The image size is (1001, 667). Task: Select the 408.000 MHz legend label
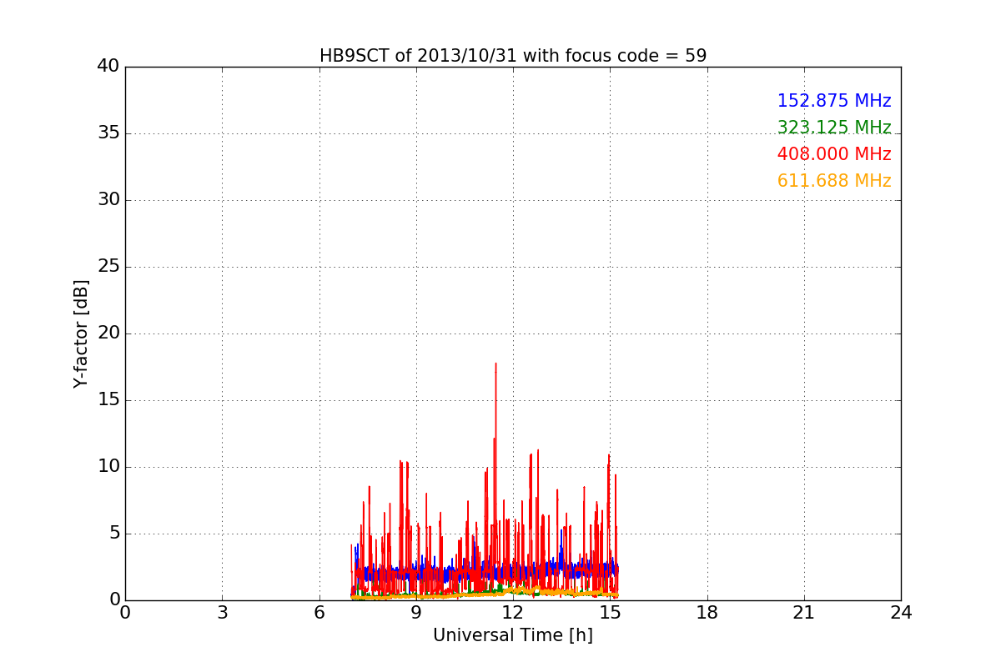pyautogui.click(x=834, y=154)
